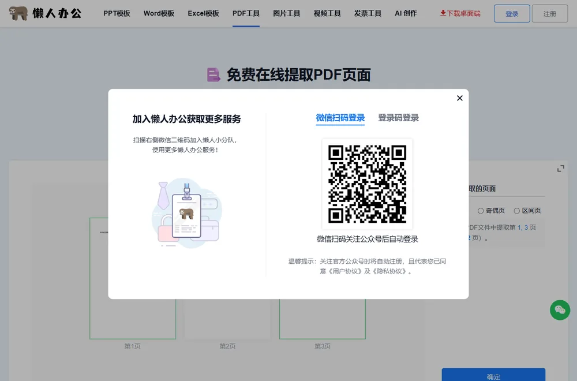Open the 《隐私协议》 link
577x381 pixels.
(x=389, y=271)
